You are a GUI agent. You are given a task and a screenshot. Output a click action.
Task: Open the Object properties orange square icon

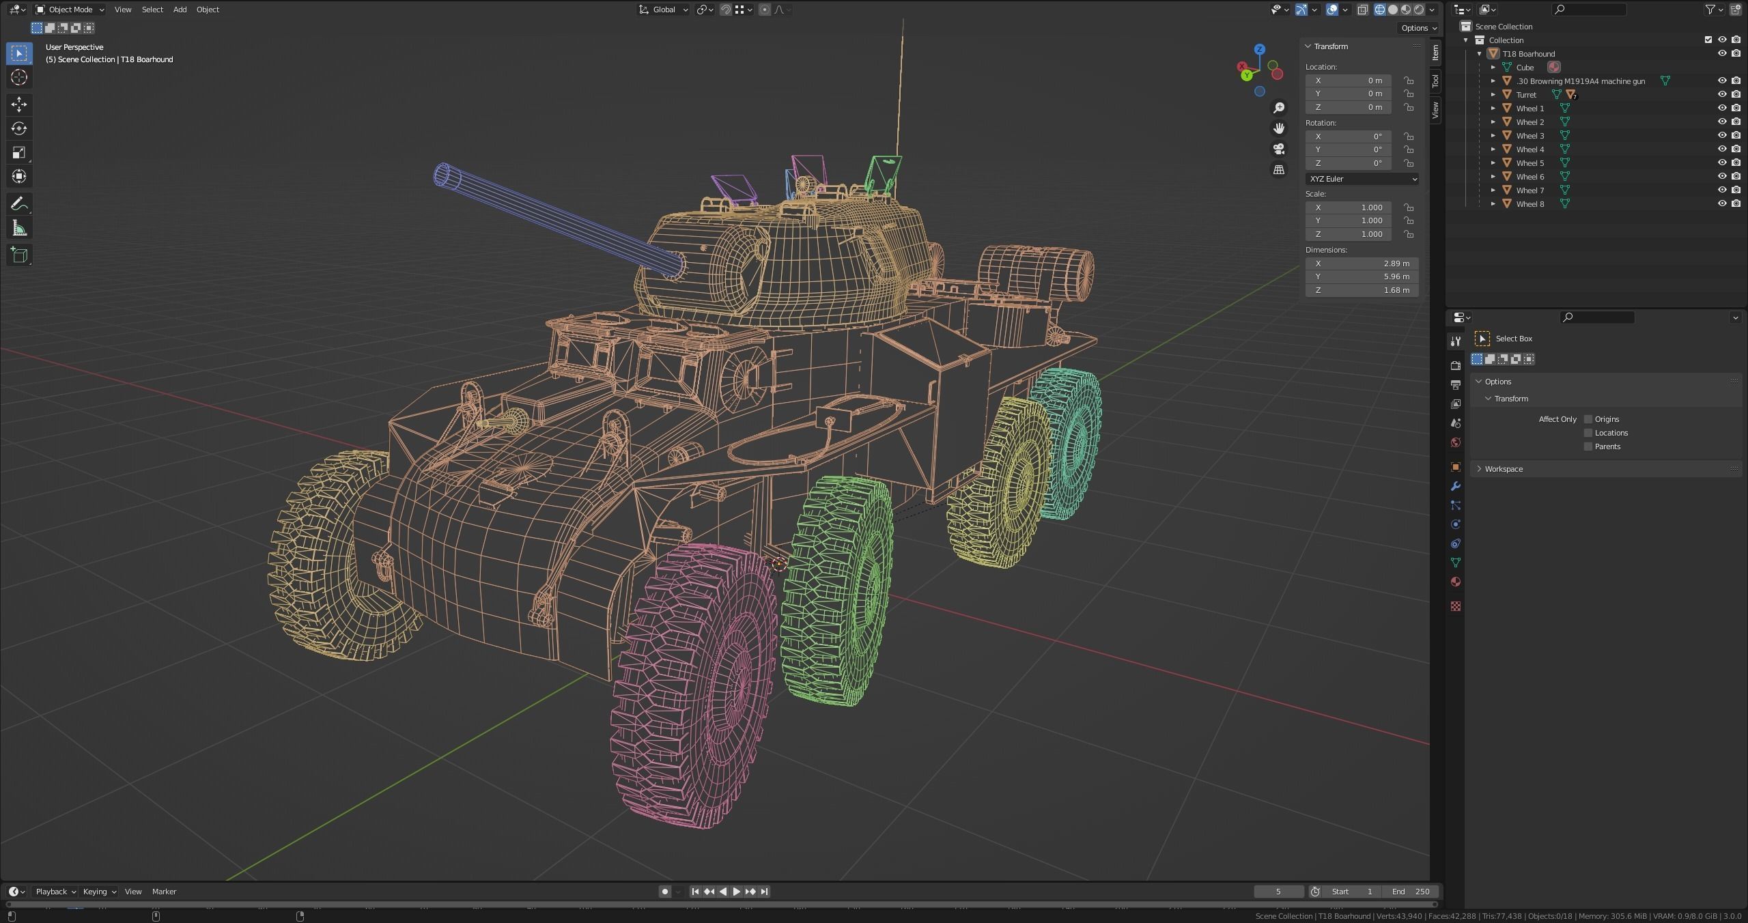[x=1455, y=467]
